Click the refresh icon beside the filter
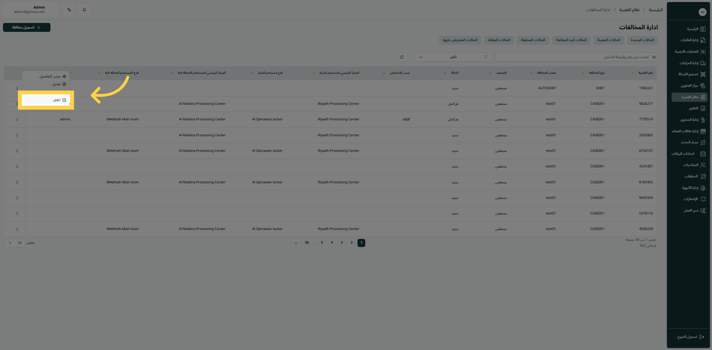 click(402, 57)
